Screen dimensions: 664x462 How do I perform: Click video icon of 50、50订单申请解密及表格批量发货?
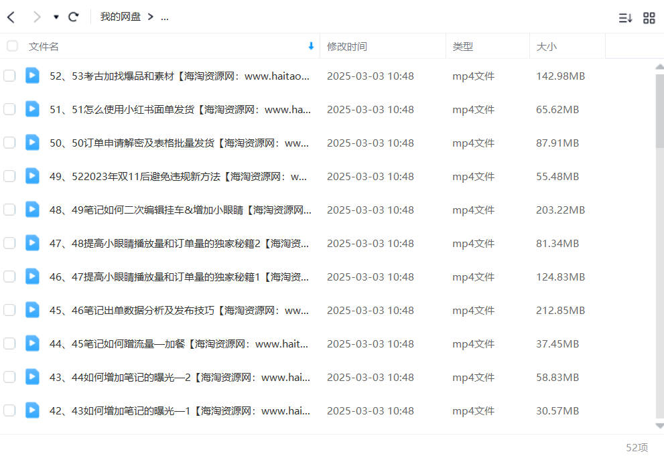[x=32, y=142]
